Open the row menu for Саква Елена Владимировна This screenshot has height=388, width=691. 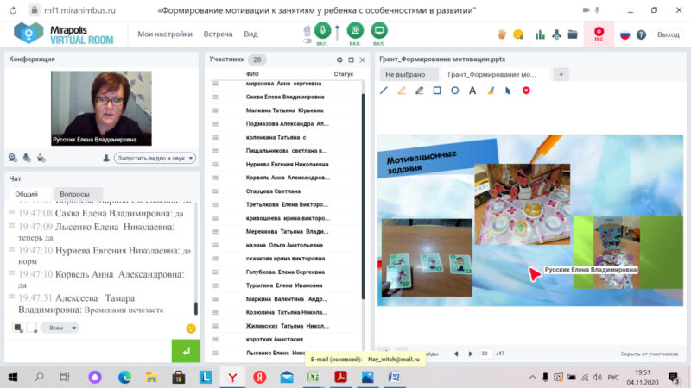coord(215,97)
